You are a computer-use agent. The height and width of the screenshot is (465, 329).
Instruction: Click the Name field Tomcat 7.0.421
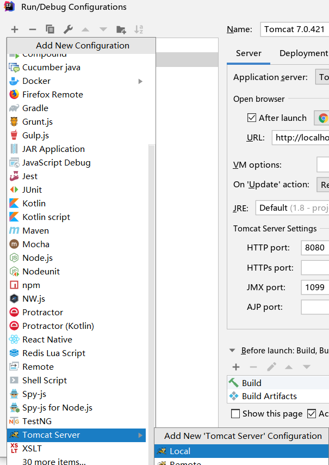click(295, 29)
